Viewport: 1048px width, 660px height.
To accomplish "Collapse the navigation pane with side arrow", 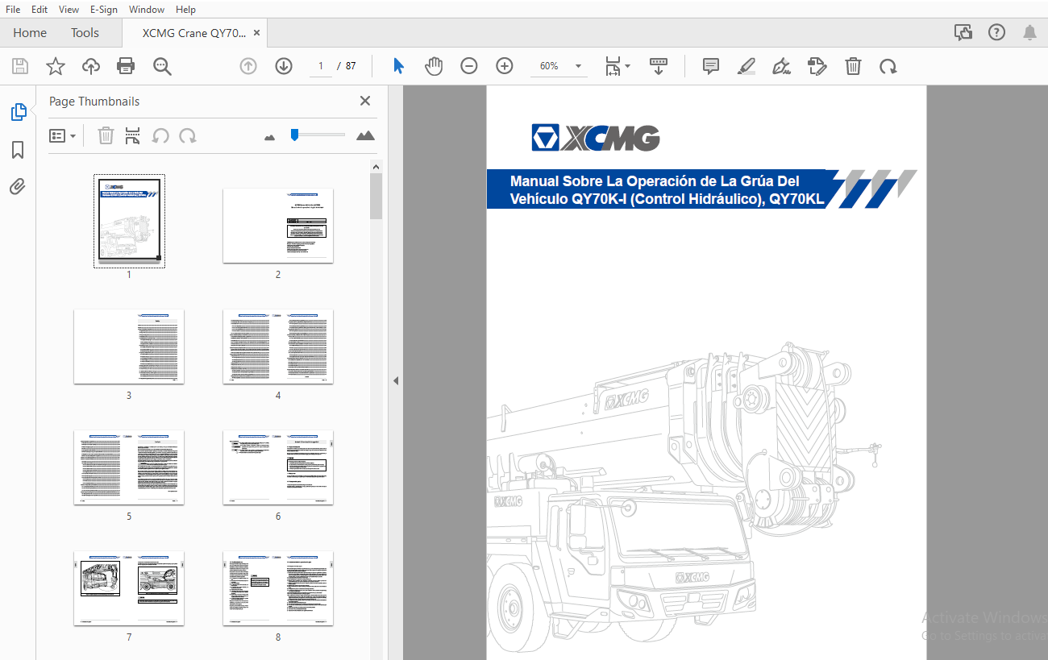I will [x=396, y=380].
